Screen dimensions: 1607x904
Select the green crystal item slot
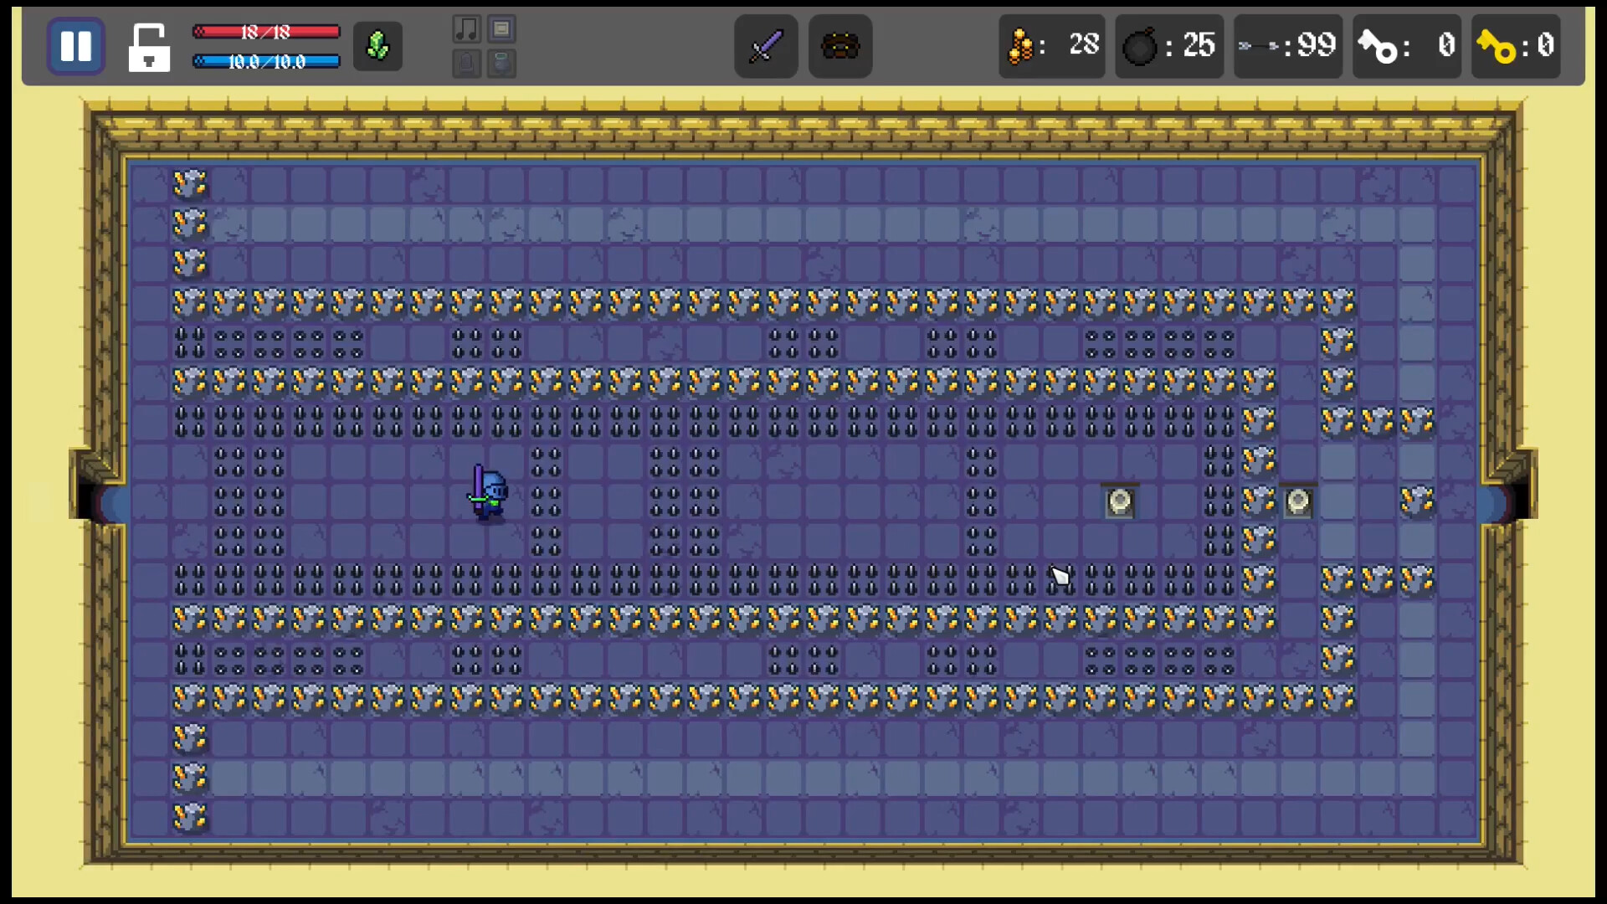pyautogui.click(x=377, y=46)
